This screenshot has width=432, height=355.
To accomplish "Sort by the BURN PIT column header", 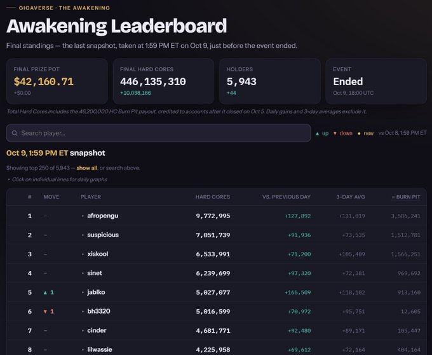I will point(406,197).
